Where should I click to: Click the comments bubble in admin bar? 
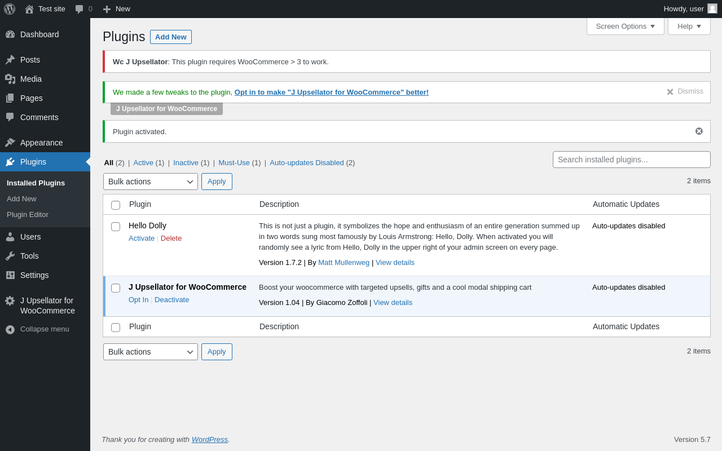(x=80, y=9)
